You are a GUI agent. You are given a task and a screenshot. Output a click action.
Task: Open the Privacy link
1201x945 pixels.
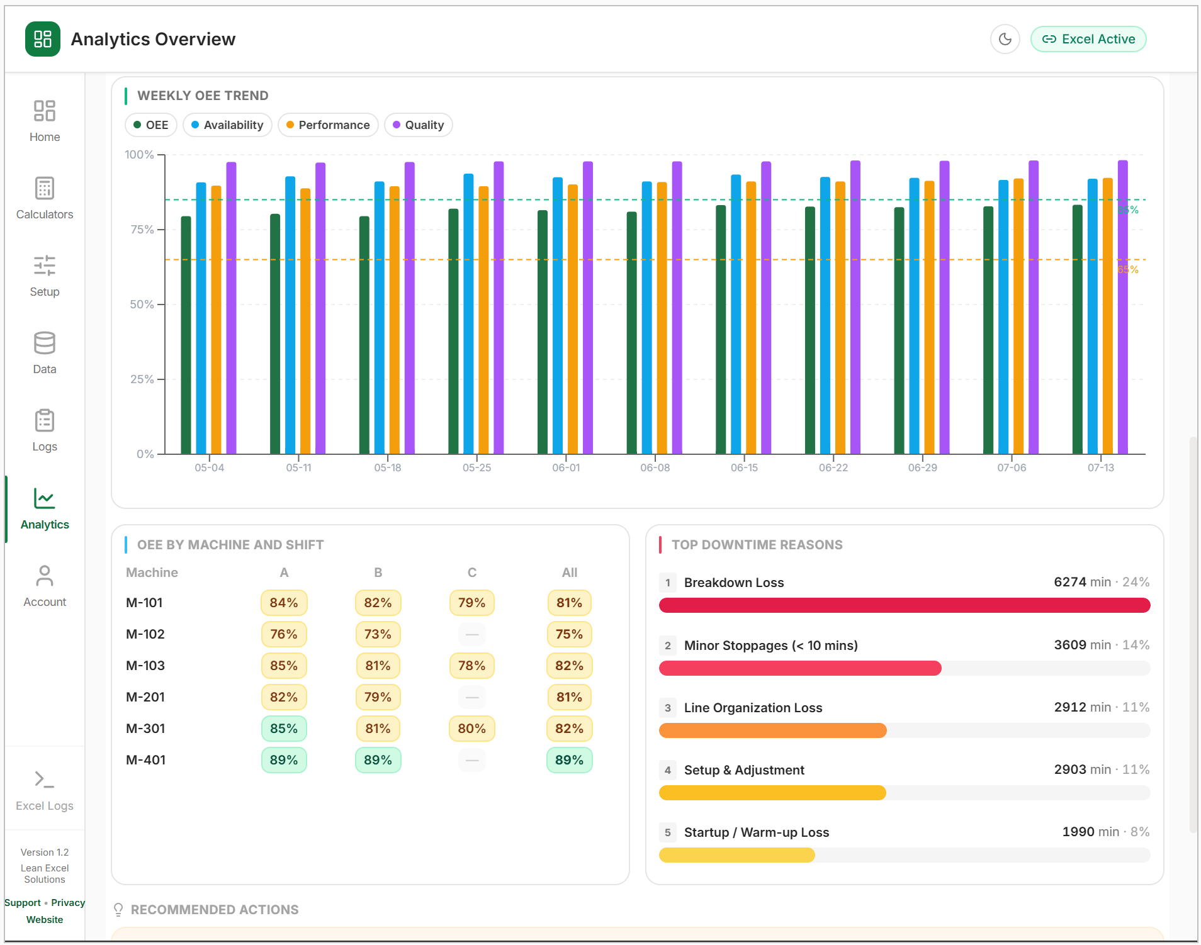pyautogui.click(x=68, y=902)
